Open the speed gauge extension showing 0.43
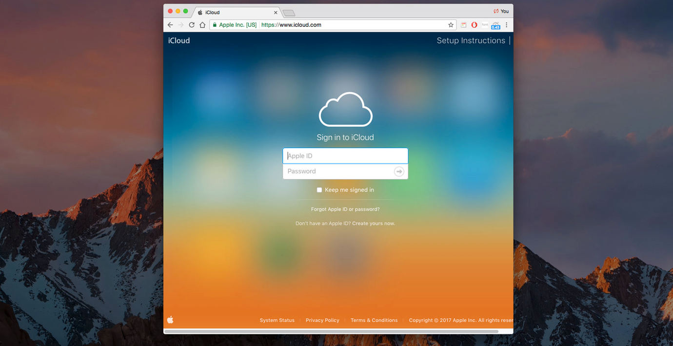 (x=495, y=25)
